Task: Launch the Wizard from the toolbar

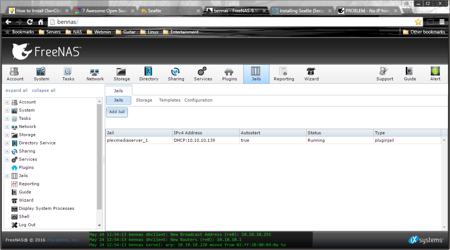Action: click(311, 74)
